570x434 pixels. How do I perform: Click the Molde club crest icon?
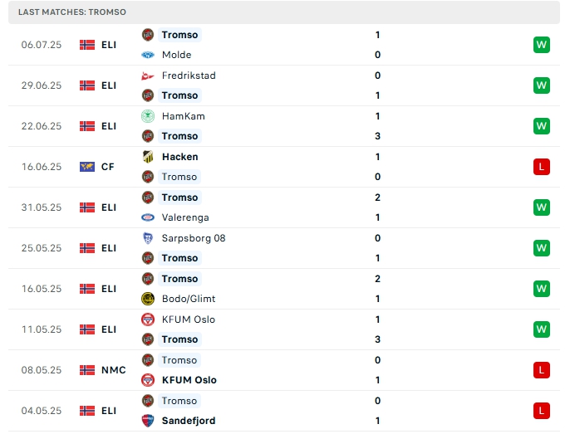click(148, 55)
